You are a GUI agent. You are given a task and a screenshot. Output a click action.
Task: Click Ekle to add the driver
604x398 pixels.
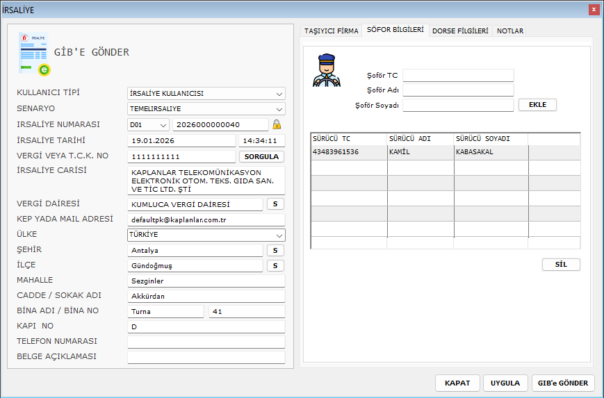point(537,105)
